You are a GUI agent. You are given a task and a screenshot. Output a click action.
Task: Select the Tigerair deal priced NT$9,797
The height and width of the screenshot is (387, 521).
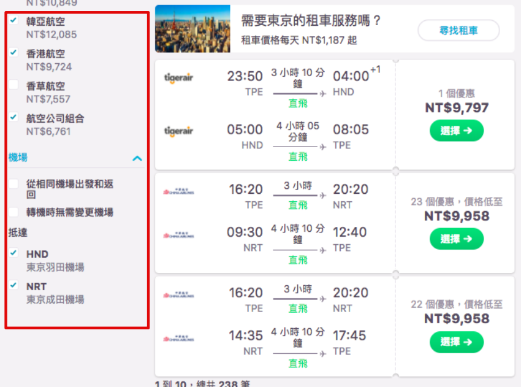click(x=457, y=131)
